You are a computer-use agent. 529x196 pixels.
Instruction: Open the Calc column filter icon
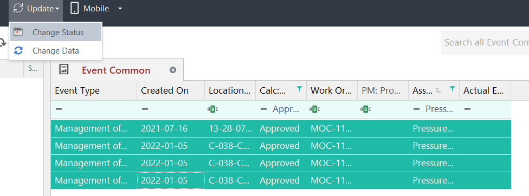pos(299,89)
